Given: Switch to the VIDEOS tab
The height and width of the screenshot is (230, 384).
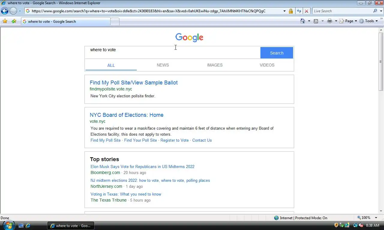Looking at the screenshot, I should coord(267,65).
